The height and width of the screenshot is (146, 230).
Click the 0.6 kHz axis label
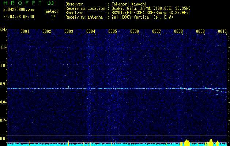3,139
